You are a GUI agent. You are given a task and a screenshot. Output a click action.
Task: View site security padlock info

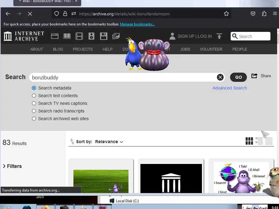click(x=65, y=14)
